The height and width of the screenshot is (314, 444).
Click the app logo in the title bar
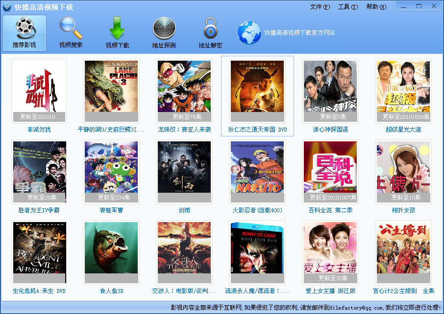tap(7, 7)
